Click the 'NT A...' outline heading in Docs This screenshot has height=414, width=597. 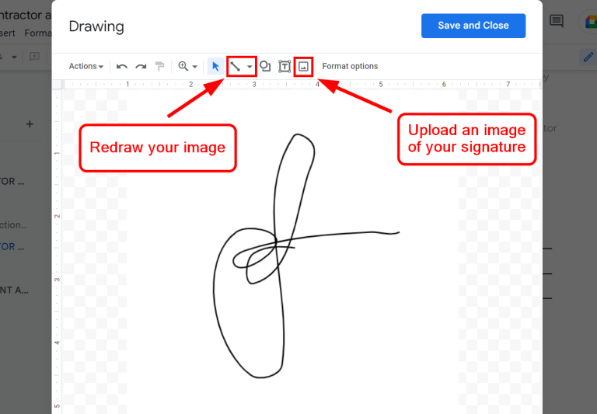point(14,290)
